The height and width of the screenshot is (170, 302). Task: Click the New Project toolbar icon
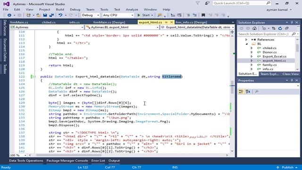click(28, 15)
